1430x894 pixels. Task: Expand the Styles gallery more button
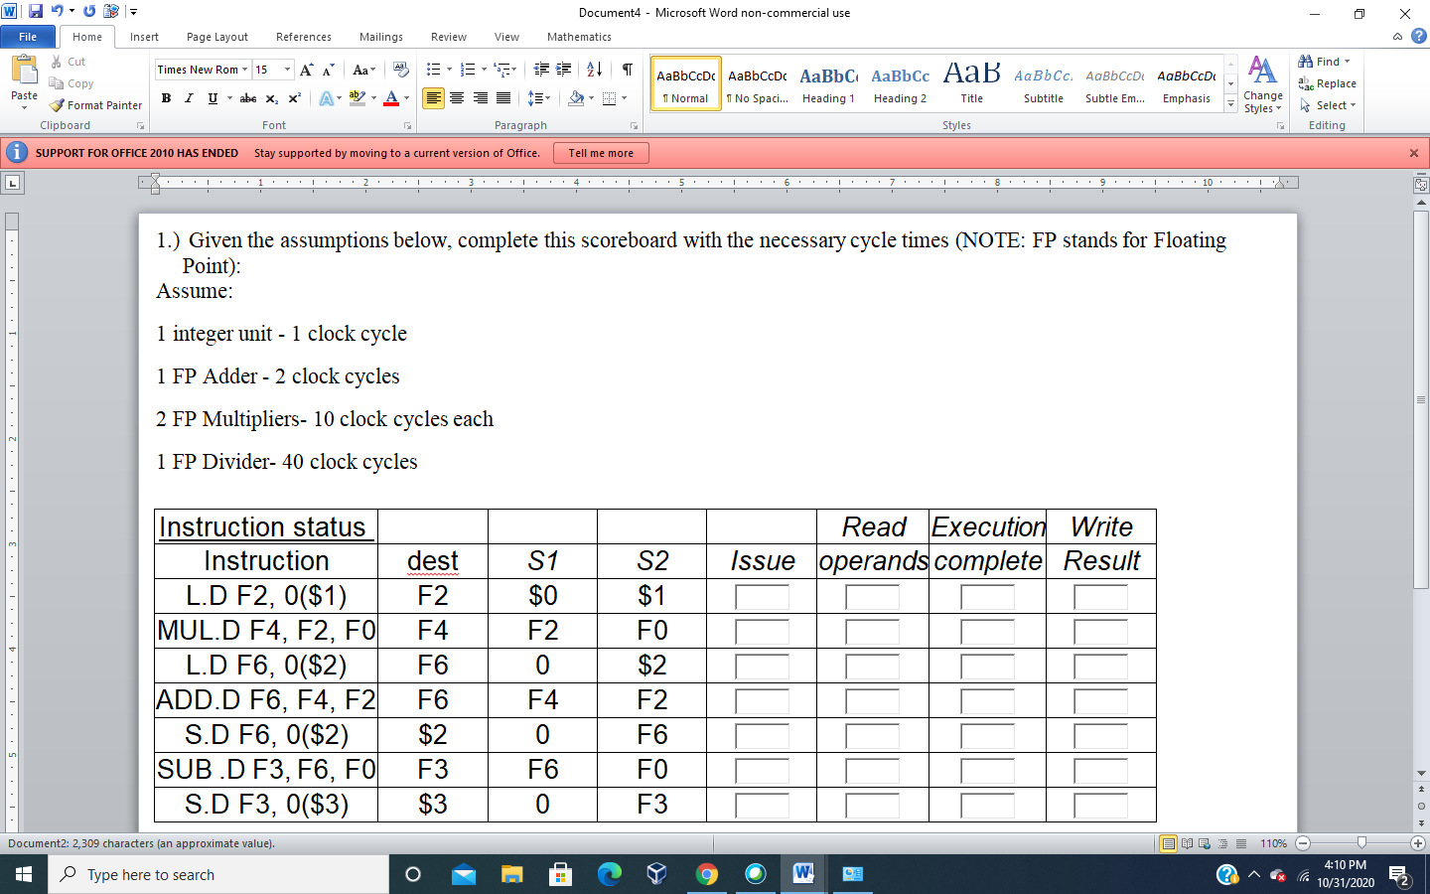click(1231, 103)
